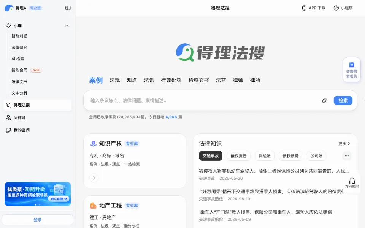This screenshot has height=228, width=365.
Task: Click 小程序 icon
Action: point(336,8)
